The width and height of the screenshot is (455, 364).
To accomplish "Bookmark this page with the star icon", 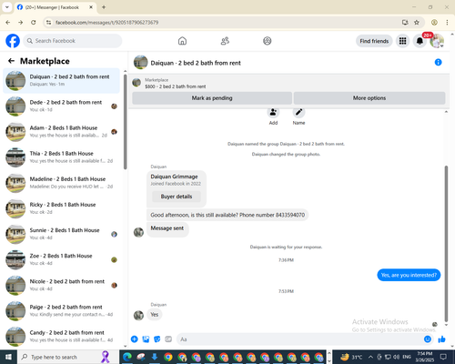I will tap(417, 22).
